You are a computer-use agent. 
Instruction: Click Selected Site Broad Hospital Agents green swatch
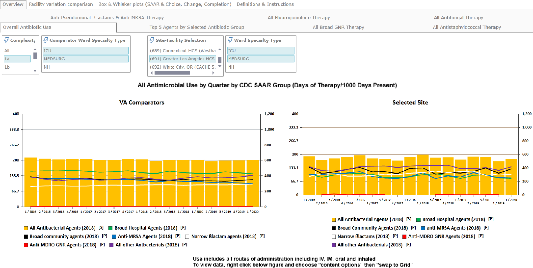pyautogui.click(x=418, y=220)
